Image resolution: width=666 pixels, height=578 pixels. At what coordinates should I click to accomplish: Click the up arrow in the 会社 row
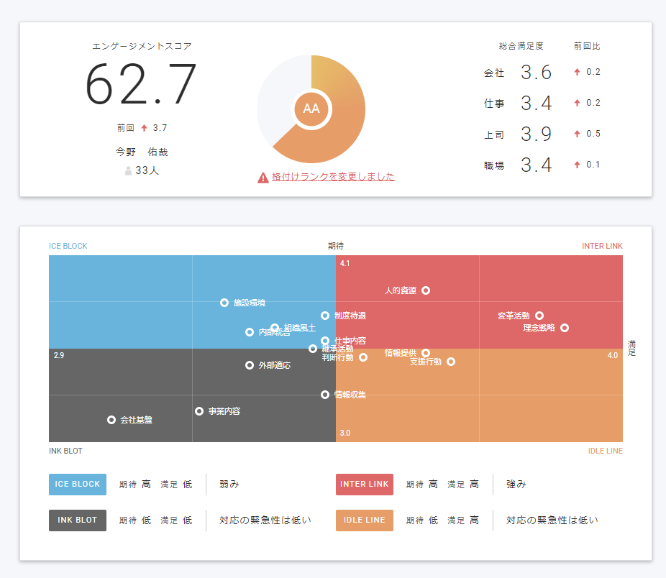(577, 72)
